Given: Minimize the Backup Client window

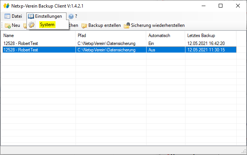Looking at the screenshot, I should pos(204,6).
